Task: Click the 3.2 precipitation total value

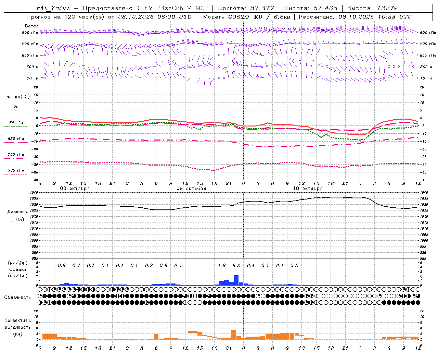Action: pos(236,265)
